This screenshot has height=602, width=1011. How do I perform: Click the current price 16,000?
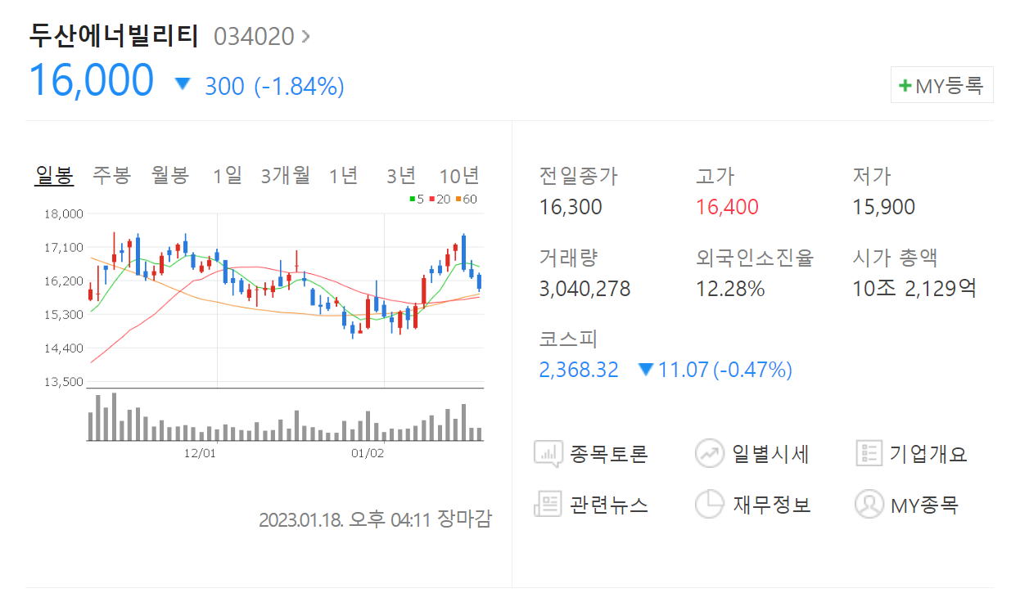pyautogui.click(x=91, y=80)
